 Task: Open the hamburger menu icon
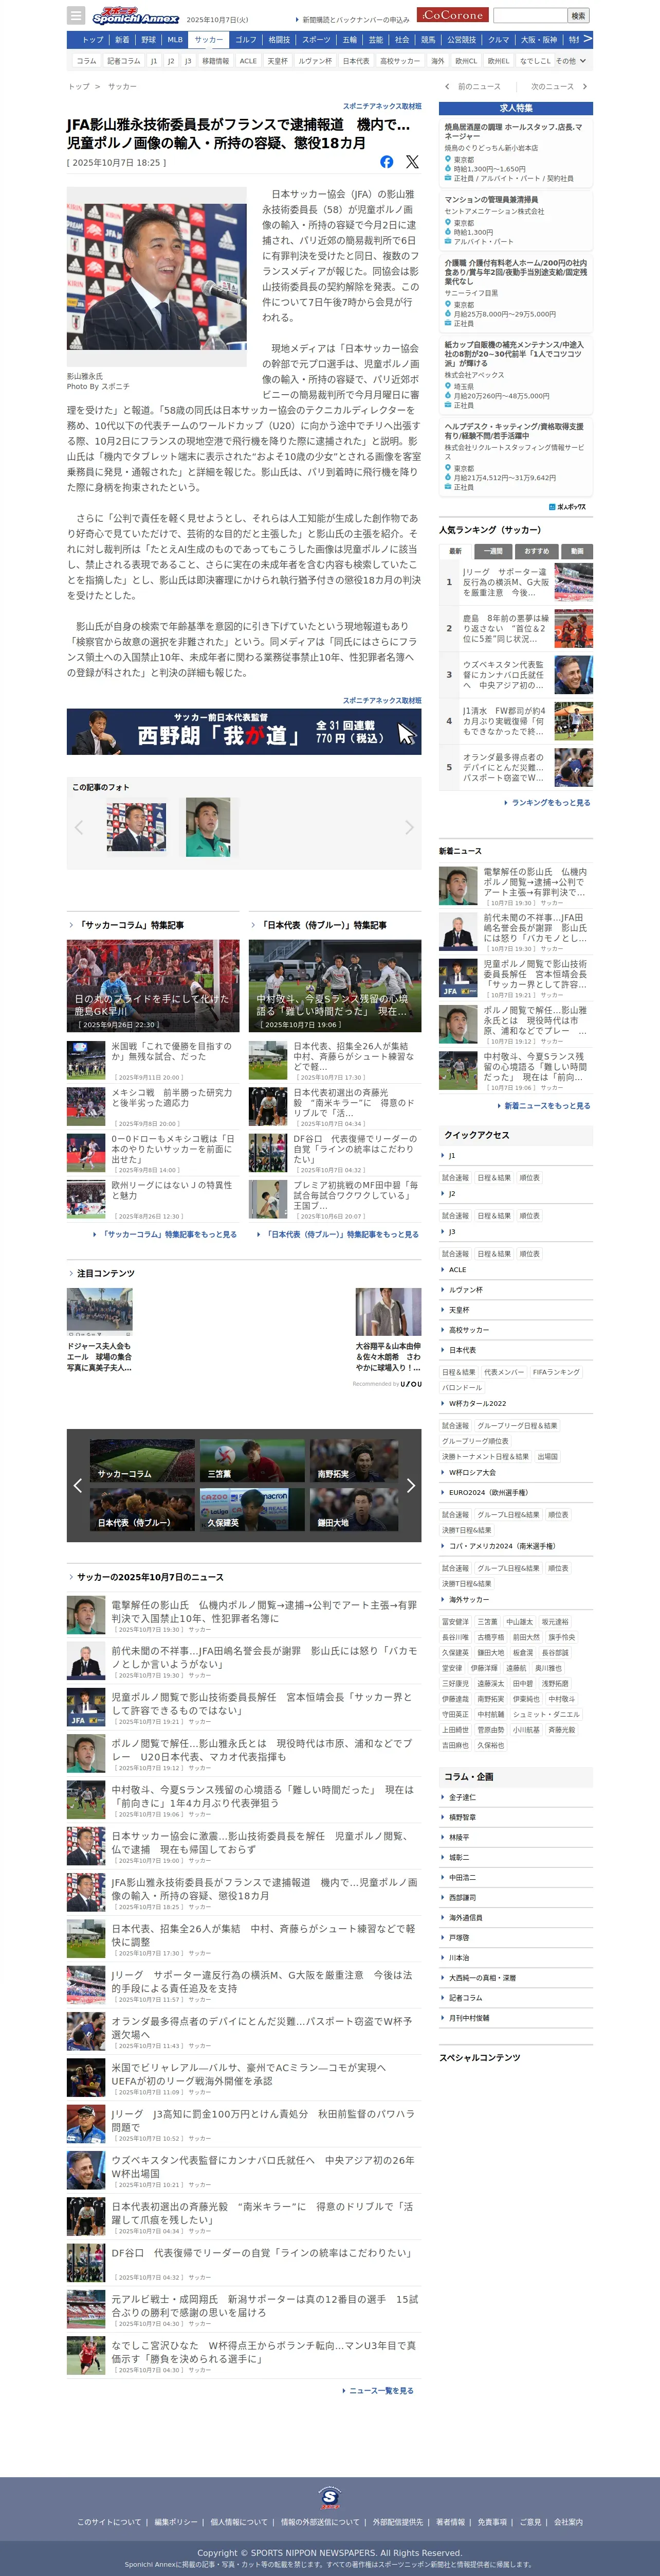[76, 15]
